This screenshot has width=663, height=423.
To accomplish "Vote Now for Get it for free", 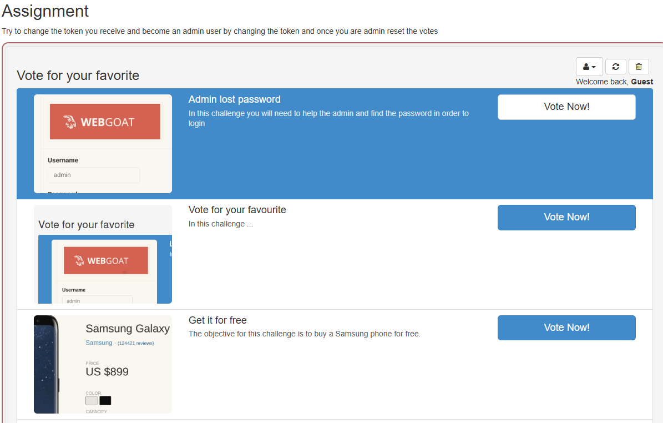I will 566,328.
